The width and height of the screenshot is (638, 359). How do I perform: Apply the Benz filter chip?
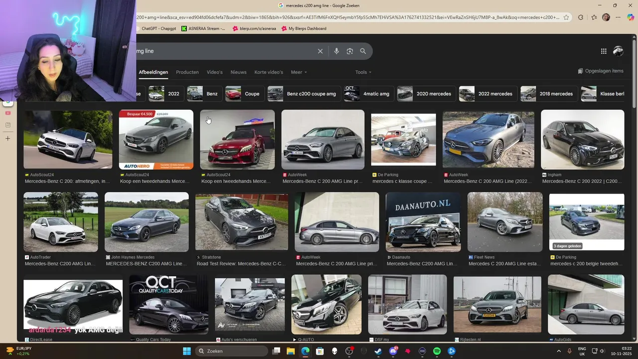204,94
